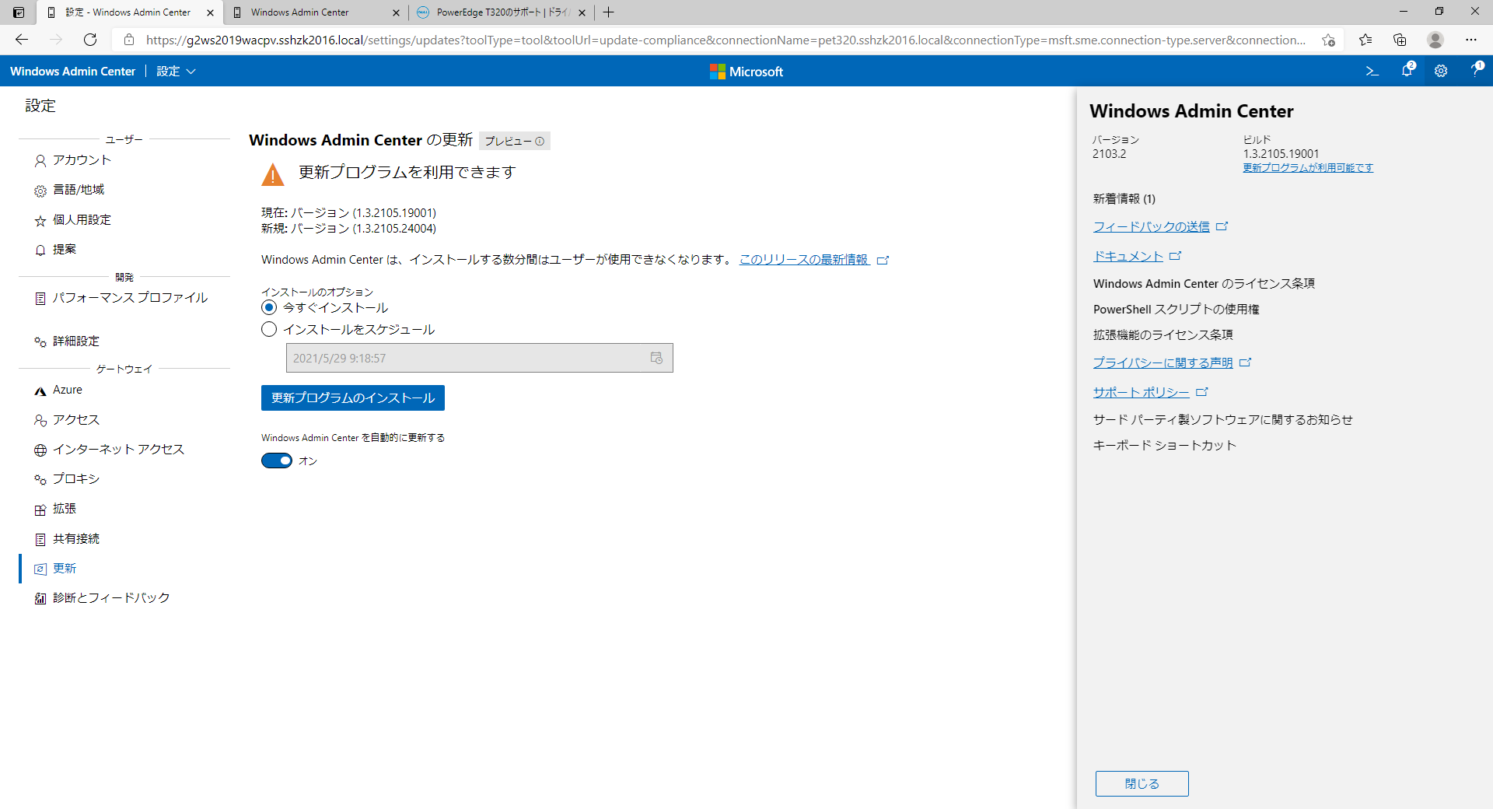
Task: Open プライバシーに関する声明 link
Action: pyautogui.click(x=1163, y=363)
